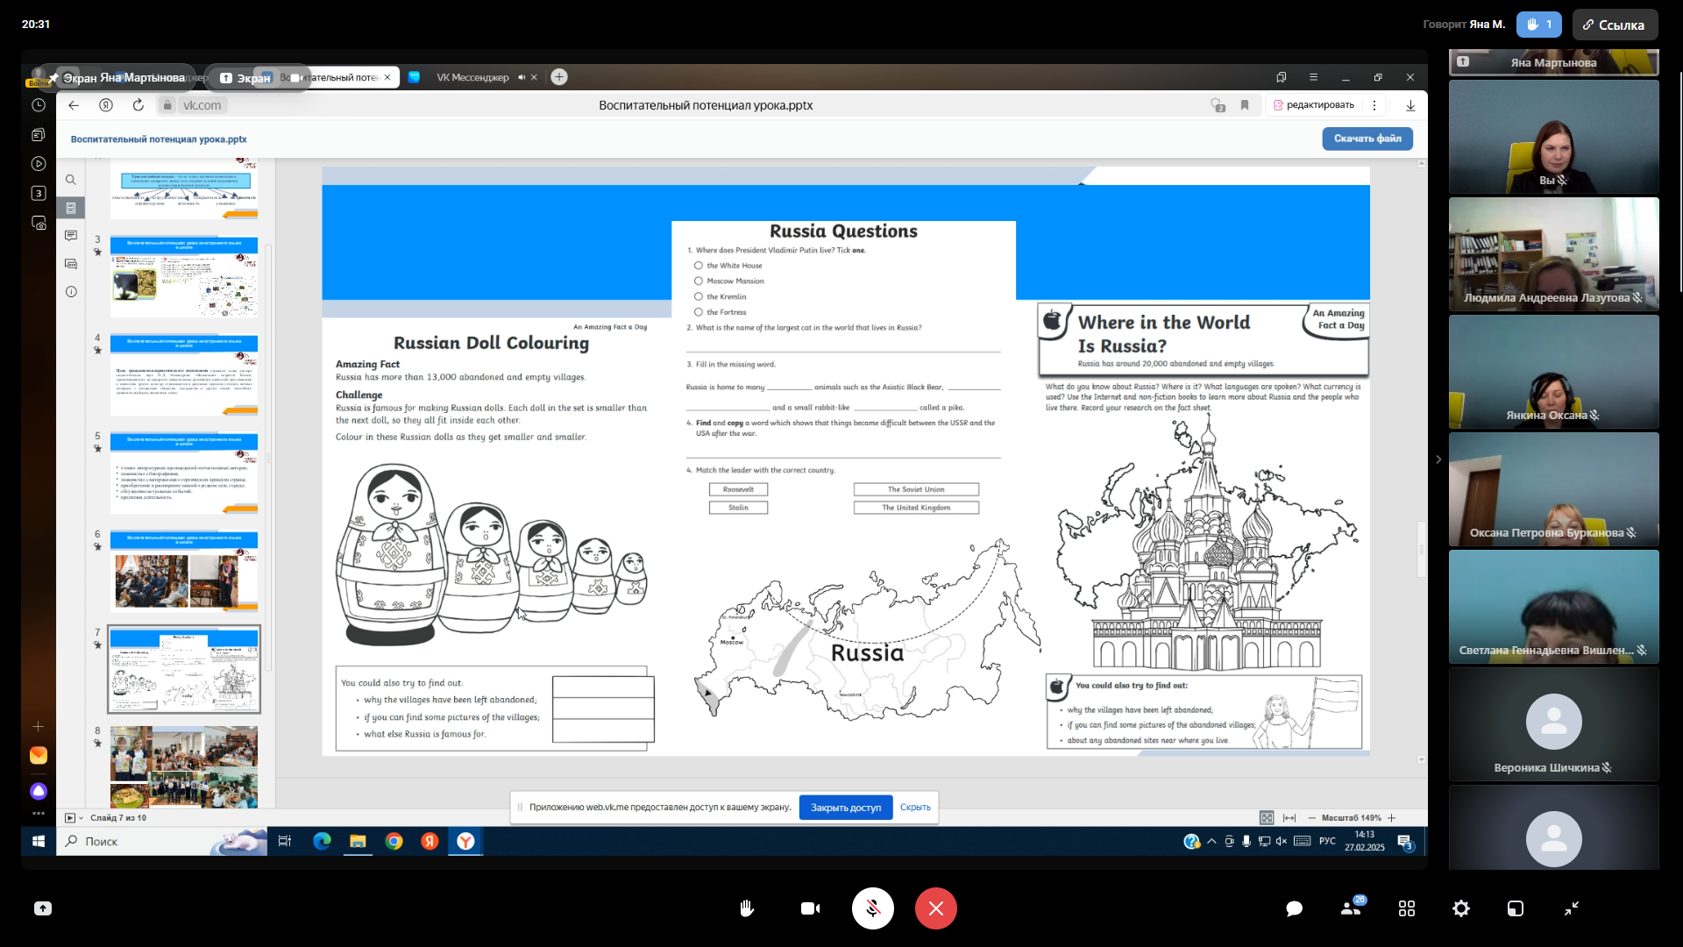1683x947 pixels.
Task: Open the call chat panel
Action: coord(1294,908)
